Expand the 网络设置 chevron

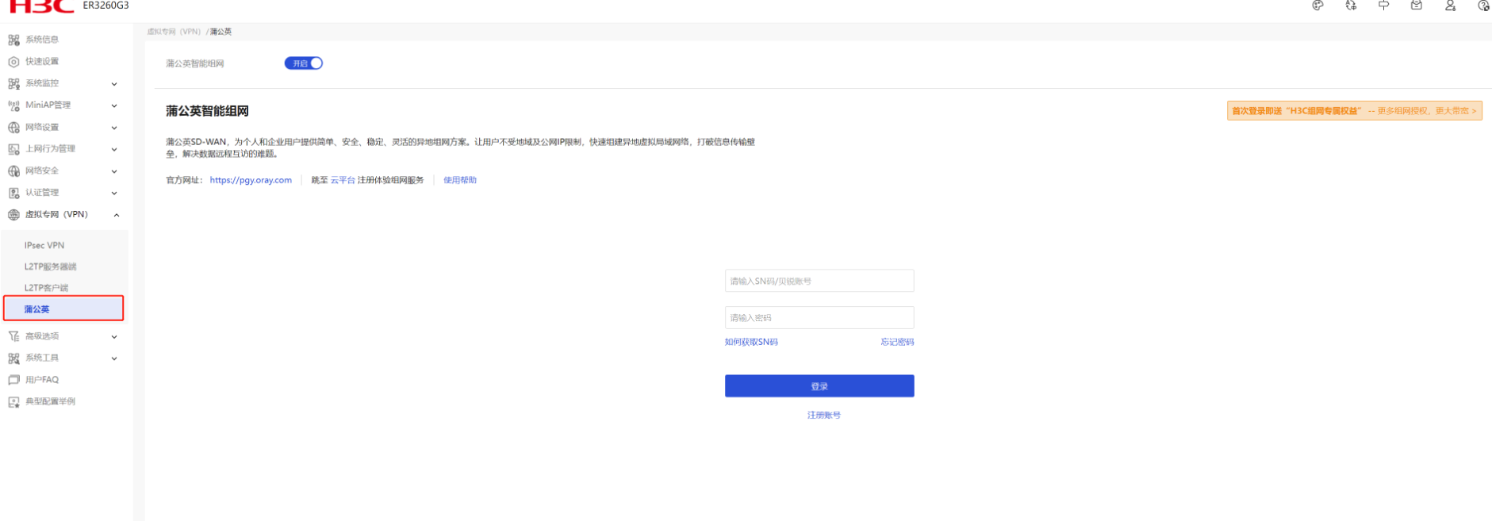click(114, 128)
